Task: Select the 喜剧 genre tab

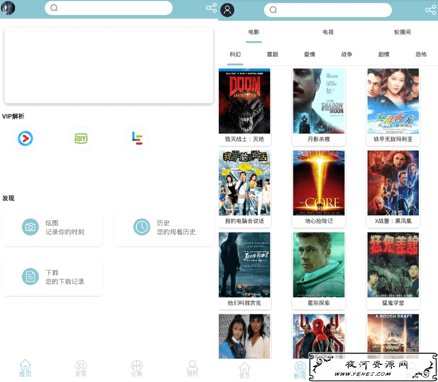Action: tap(272, 54)
